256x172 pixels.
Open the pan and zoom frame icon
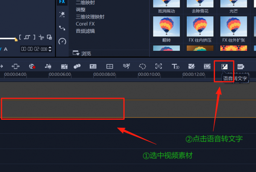pos(158,66)
